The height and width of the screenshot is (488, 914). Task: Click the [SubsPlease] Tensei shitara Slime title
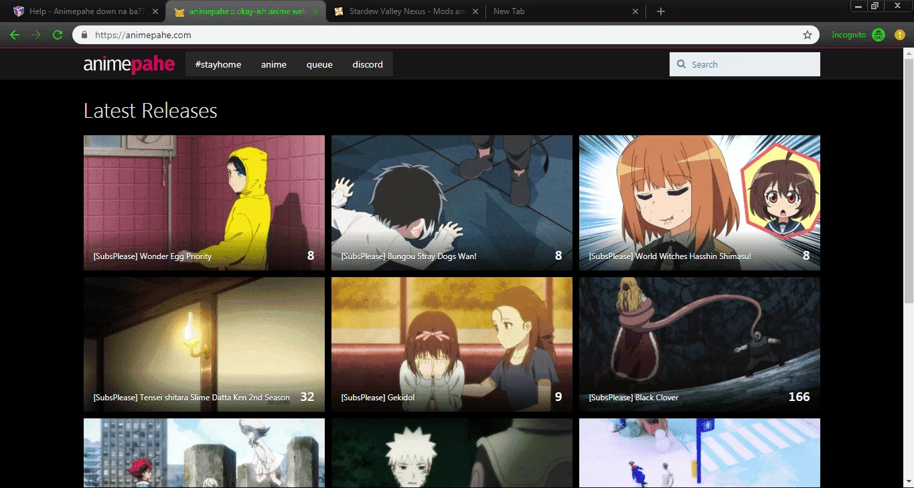click(x=192, y=398)
